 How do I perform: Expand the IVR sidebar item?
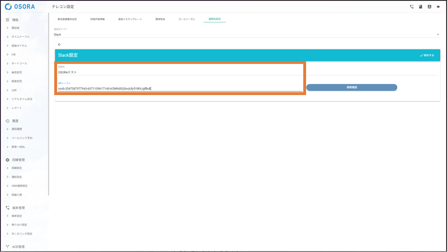click(x=13, y=55)
